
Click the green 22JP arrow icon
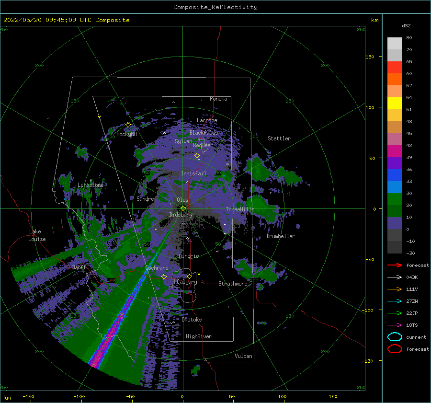tap(395, 313)
